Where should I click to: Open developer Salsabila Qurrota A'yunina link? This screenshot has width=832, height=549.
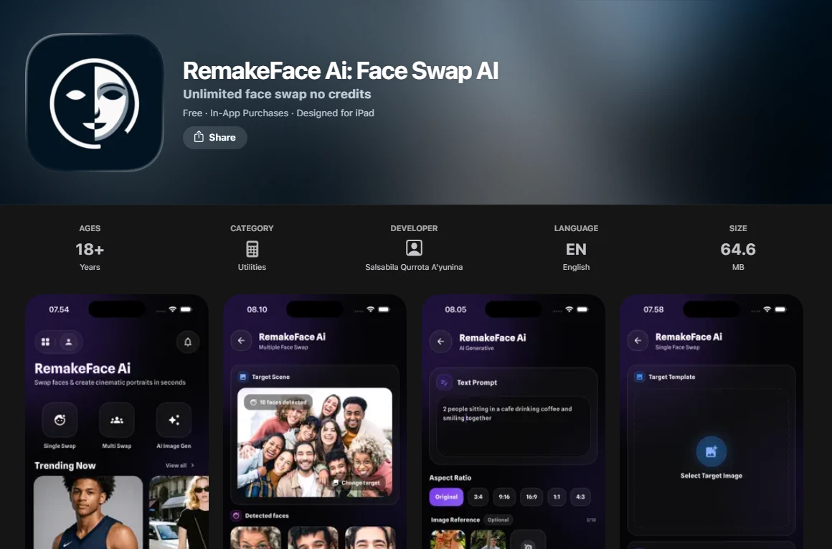414,267
